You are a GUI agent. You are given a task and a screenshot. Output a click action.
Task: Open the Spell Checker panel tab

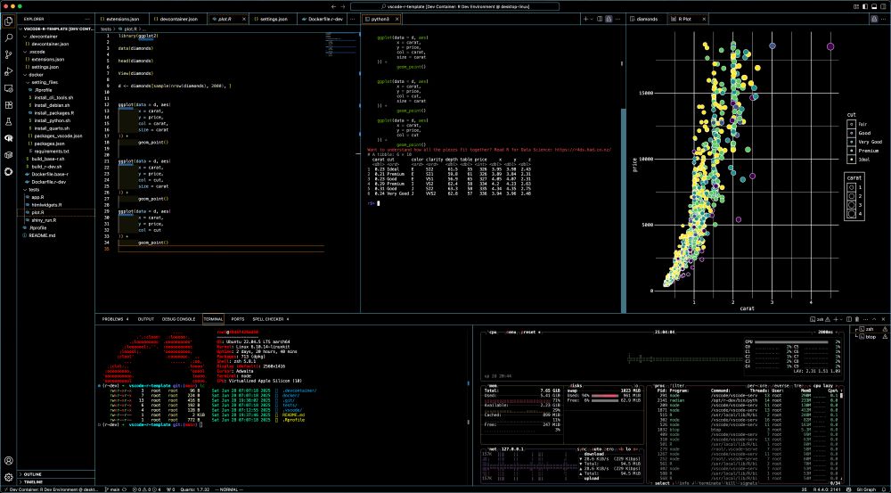pyautogui.click(x=271, y=319)
